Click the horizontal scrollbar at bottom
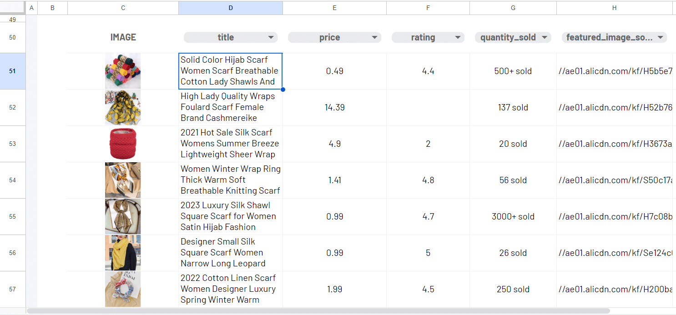676x315 pixels. pyautogui.click(x=318, y=311)
